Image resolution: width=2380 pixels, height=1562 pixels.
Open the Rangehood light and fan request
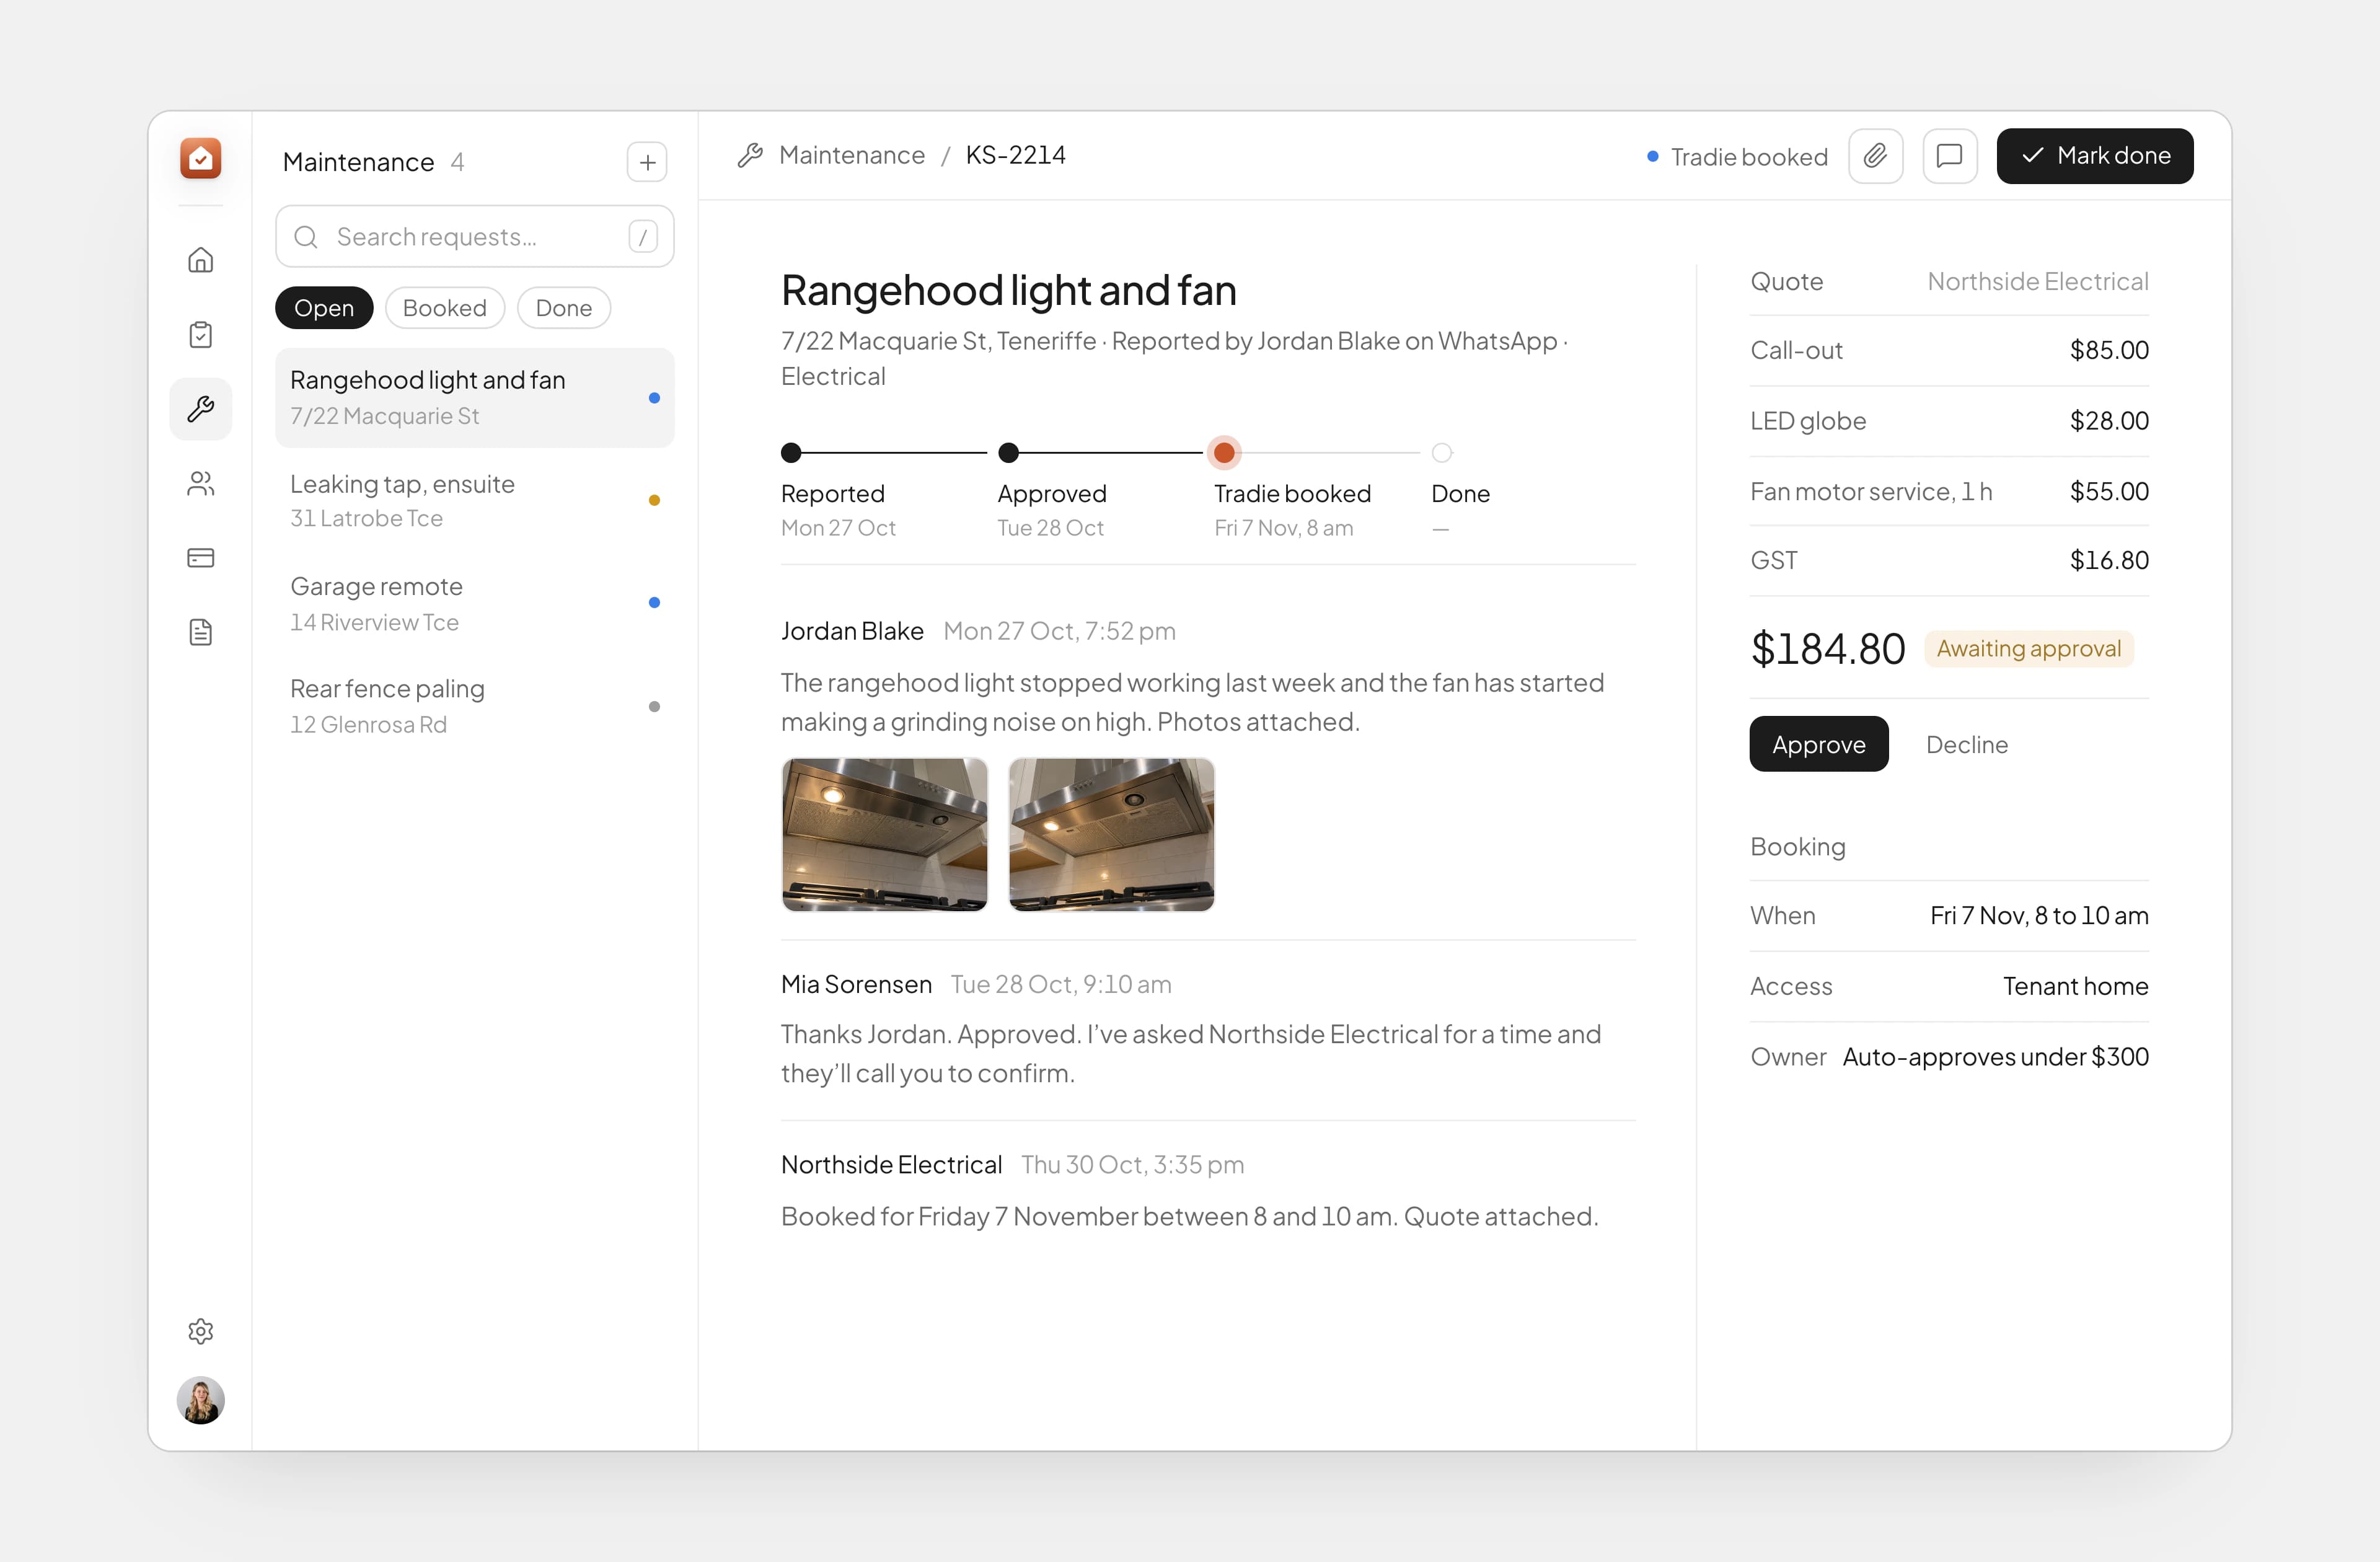475,398
